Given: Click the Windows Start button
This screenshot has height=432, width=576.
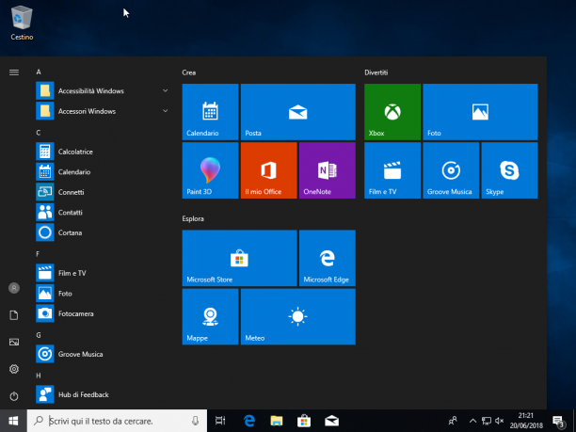Looking at the screenshot, I should [x=13, y=421].
